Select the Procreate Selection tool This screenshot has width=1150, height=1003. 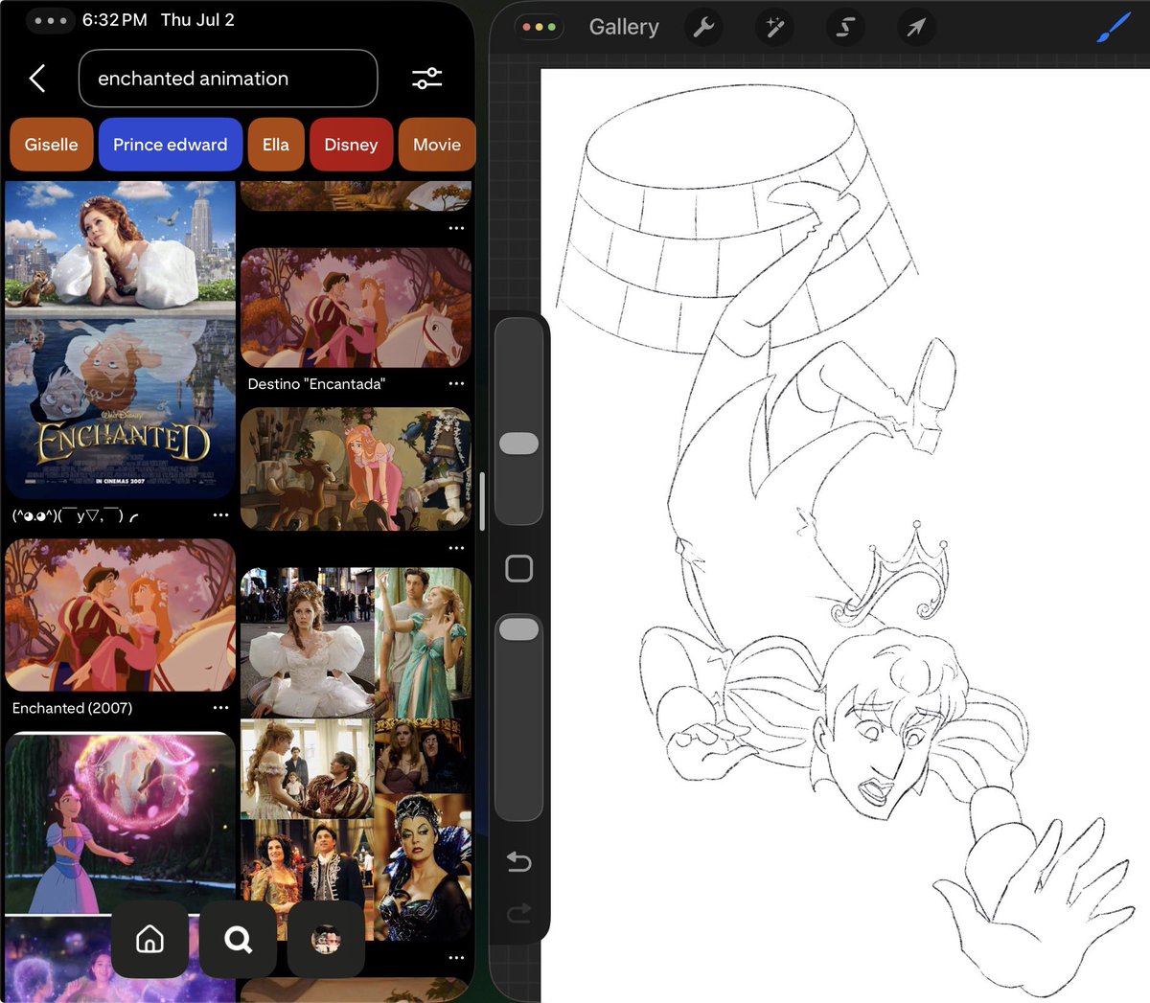[x=844, y=28]
